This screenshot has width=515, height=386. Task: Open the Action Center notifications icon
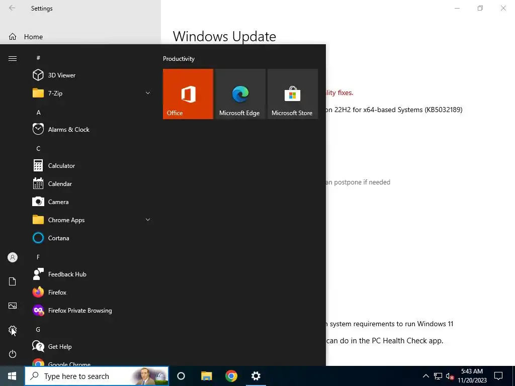tap(498, 376)
